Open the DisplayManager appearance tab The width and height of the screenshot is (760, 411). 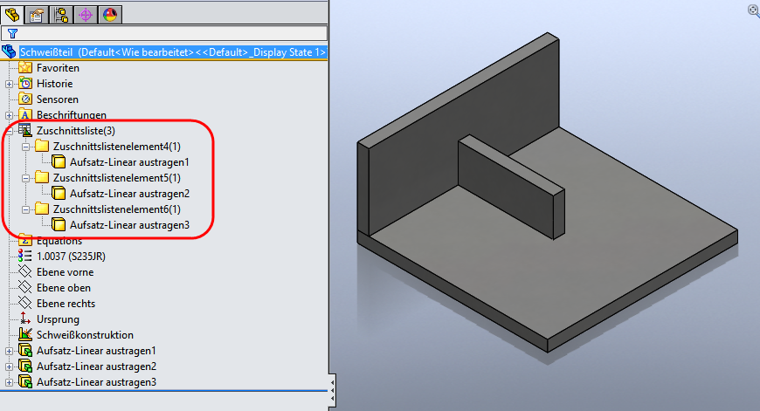click(110, 15)
